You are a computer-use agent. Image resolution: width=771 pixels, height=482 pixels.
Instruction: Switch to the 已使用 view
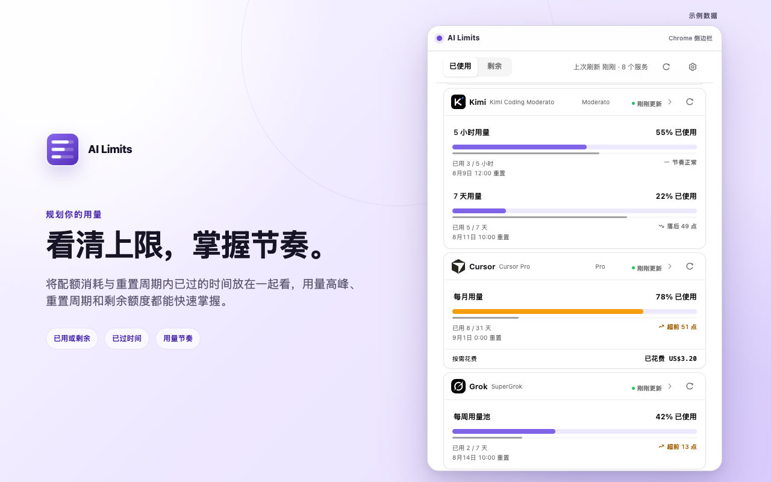[x=460, y=66]
